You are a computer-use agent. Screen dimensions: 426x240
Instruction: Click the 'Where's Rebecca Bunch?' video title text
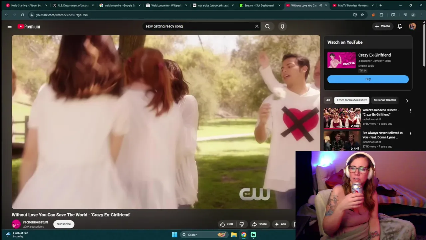pyautogui.click(x=380, y=112)
